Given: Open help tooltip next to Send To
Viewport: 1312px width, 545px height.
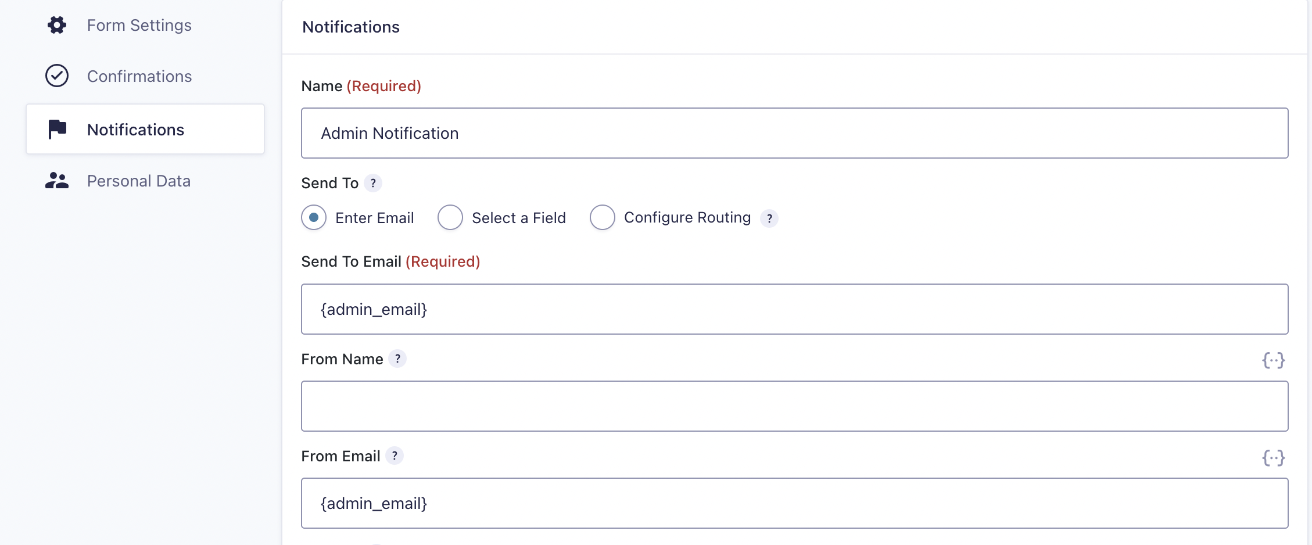Looking at the screenshot, I should pos(373,183).
